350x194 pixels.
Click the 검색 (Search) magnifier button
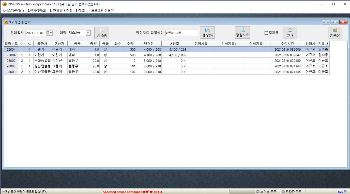click(101, 33)
